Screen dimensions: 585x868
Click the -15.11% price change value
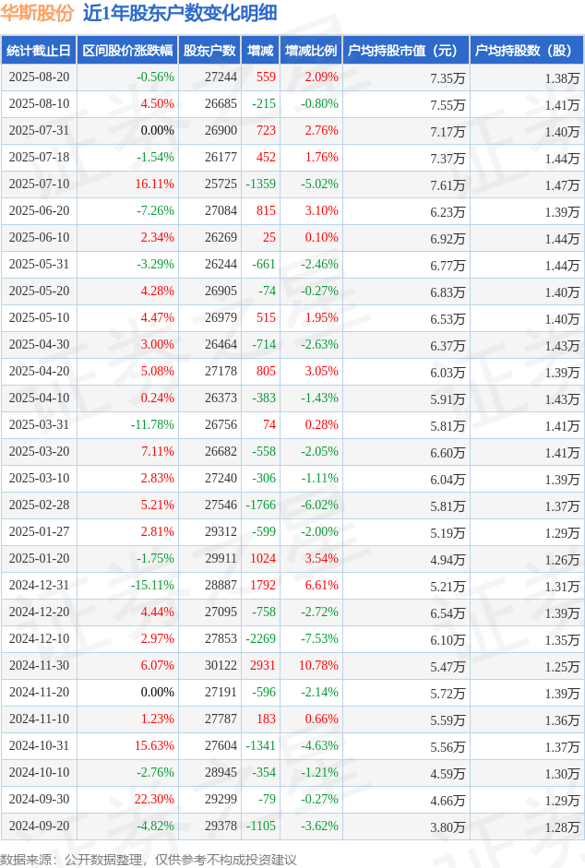pos(152,585)
